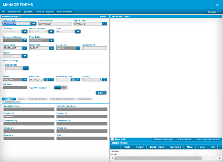The image size is (223, 162).
Task: Open the Repair Class dropdown
Action: 25,48
